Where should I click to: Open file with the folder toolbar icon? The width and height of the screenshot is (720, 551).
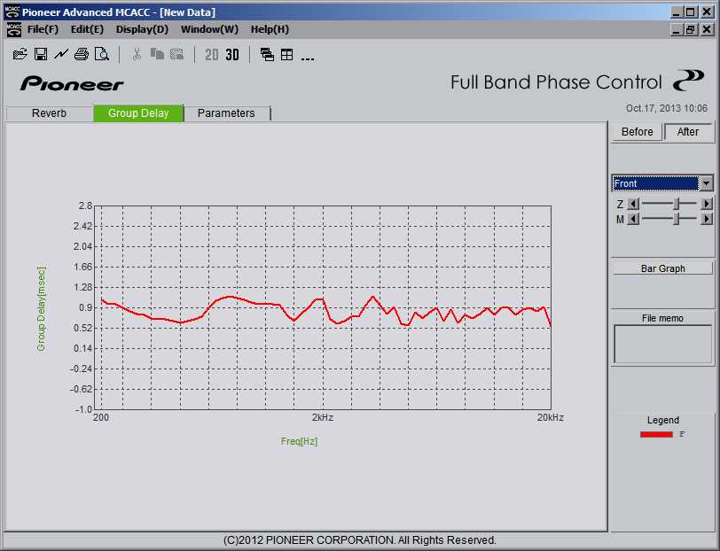tap(20, 55)
